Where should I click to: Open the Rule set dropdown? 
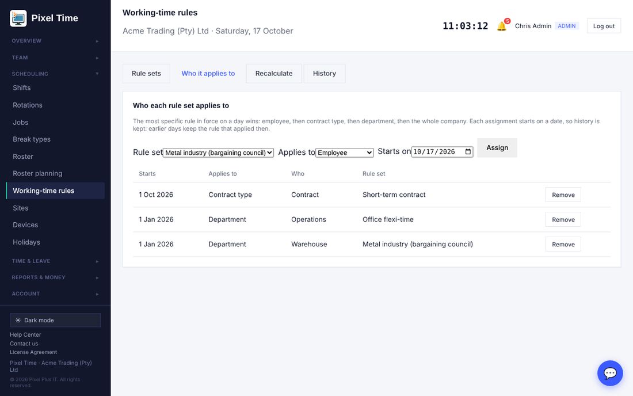[219, 153]
